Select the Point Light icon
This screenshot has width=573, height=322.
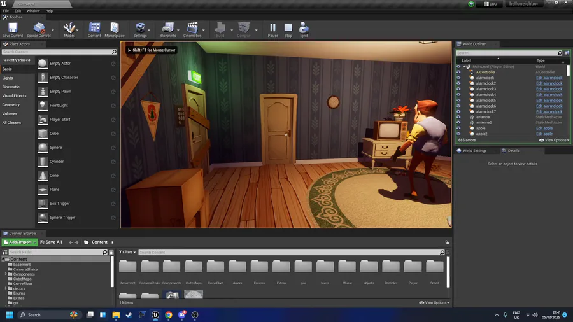pyautogui.click(x=43, y=106)
